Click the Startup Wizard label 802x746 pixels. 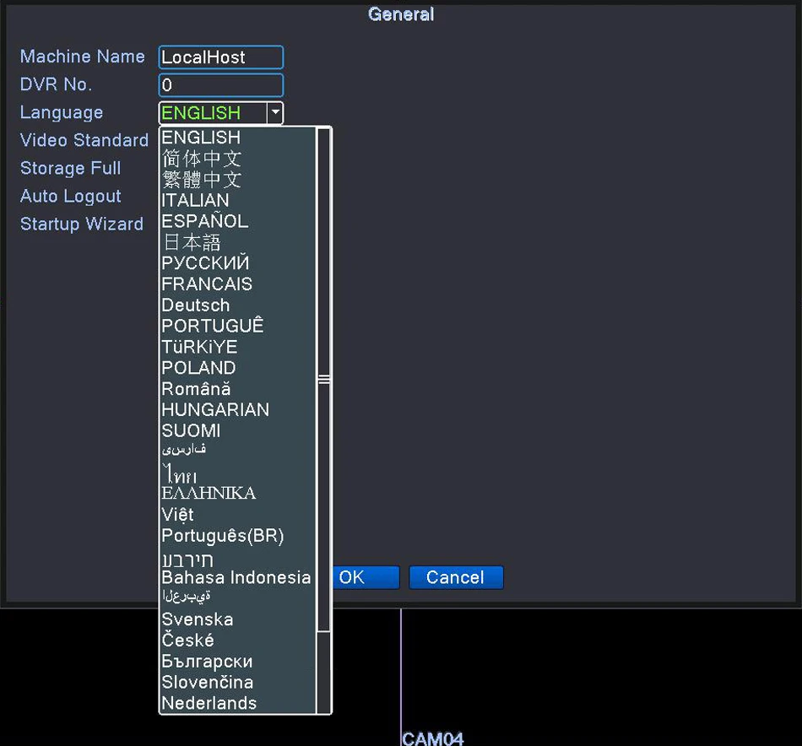pyautogui.click(x=82, y=224)
